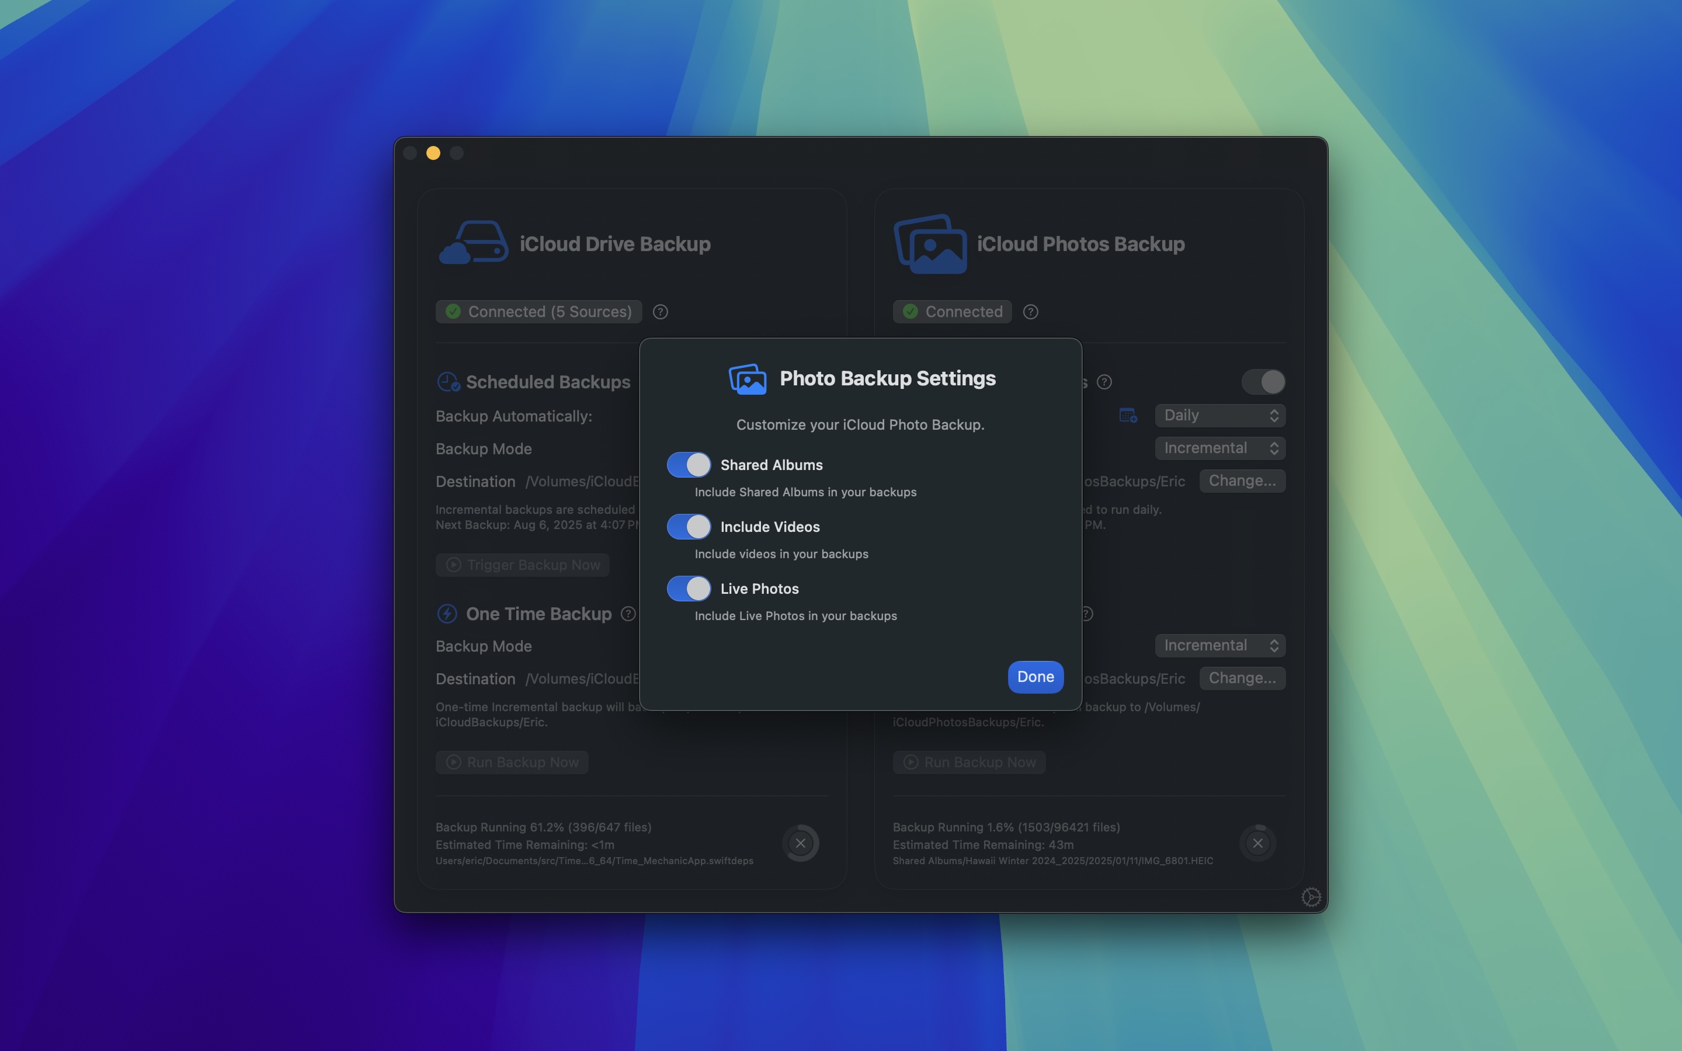Toggle Photos scheduled backups switch

click(1263, 382)
